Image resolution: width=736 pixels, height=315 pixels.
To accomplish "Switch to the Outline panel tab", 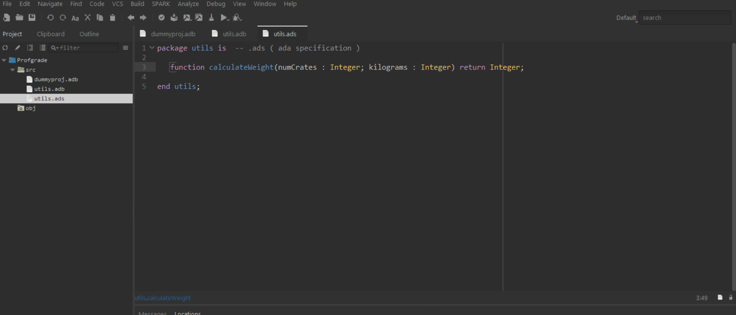I will pos(89,34).
